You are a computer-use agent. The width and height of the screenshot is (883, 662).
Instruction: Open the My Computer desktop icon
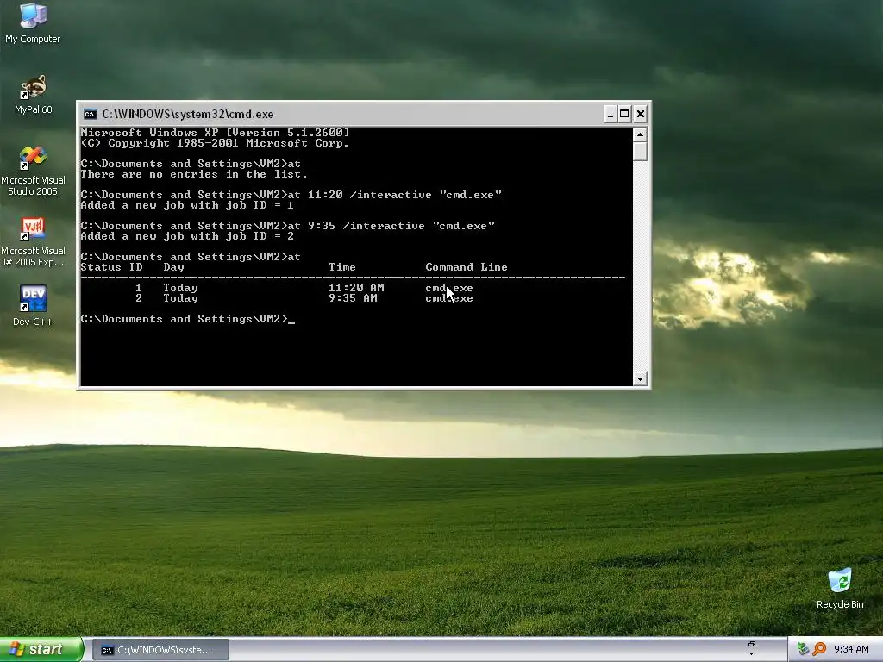33,23
